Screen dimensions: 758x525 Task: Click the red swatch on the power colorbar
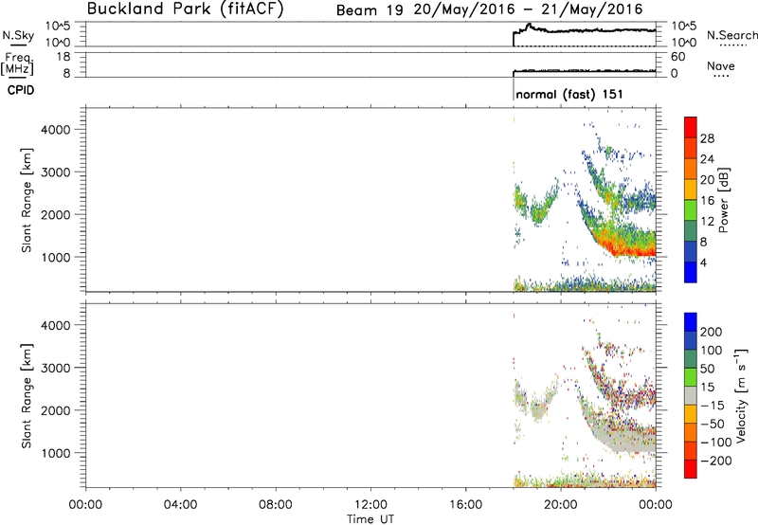tap(691, 127)
